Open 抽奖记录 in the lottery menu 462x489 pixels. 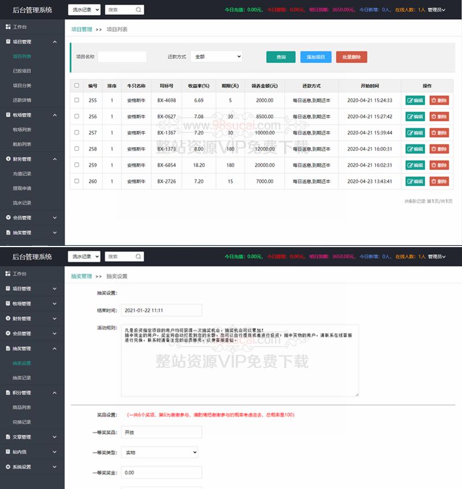click(23, 378)
